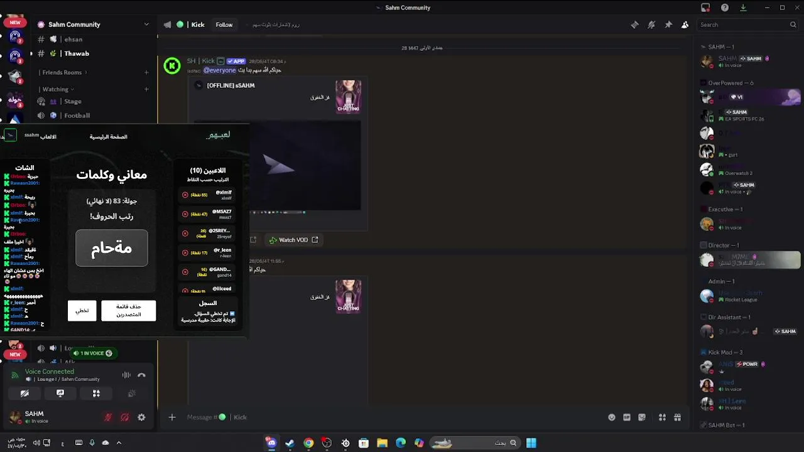Remove player @MSAZ7 from the list
804x452 pixels.
click(x=185, y=214)
